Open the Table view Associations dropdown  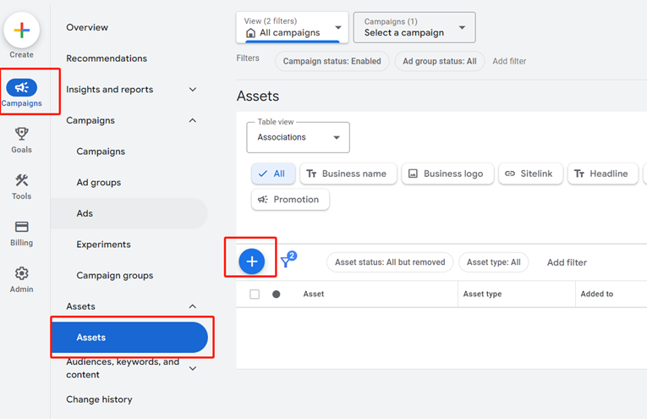click(x=298, y=137)
